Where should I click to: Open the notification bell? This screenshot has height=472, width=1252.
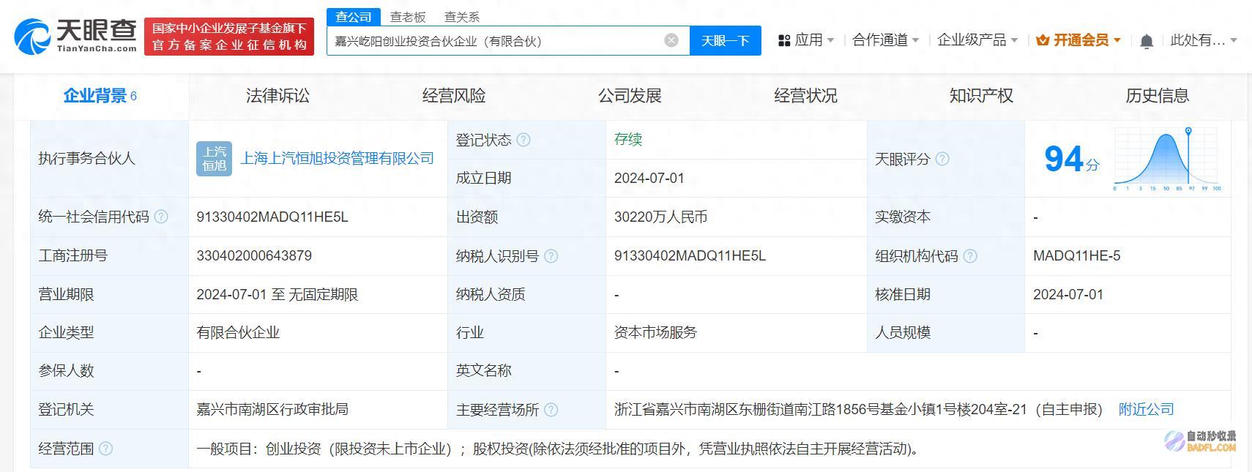point(1147,41)
